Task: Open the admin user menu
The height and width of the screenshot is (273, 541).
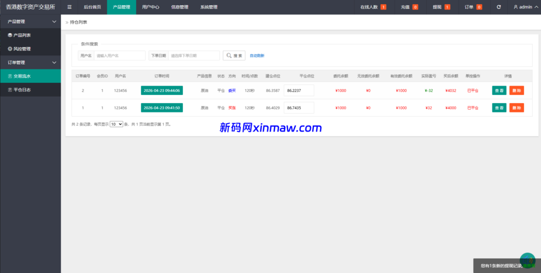Action: pyautogui.click(x=526, y=7)
